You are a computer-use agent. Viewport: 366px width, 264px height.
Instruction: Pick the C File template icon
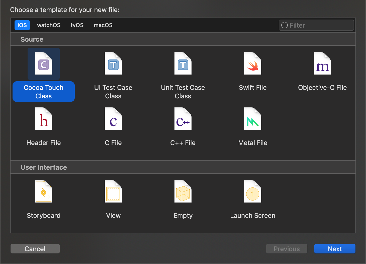(x=113, y=119)
